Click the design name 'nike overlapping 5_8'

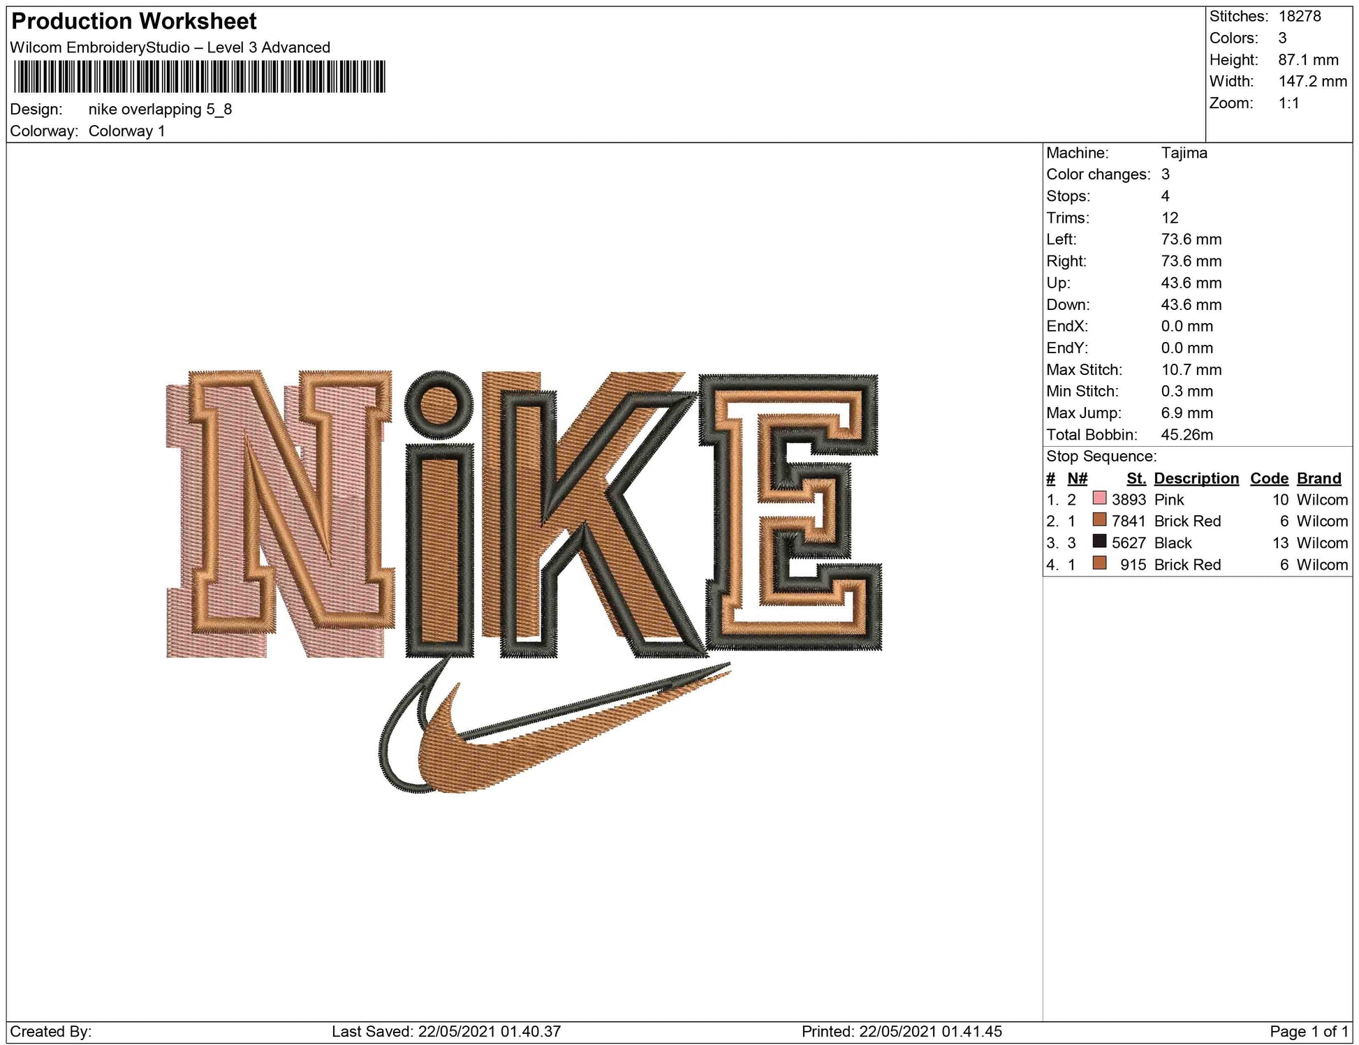(x=160, y=110)
